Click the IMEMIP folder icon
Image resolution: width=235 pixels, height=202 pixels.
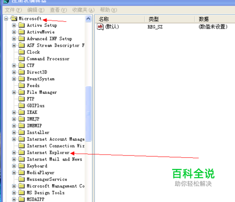pos(22,126)
